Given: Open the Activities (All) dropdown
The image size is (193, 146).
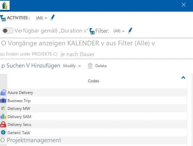Looking at the screenshot, I should click(x=42, y=18).
